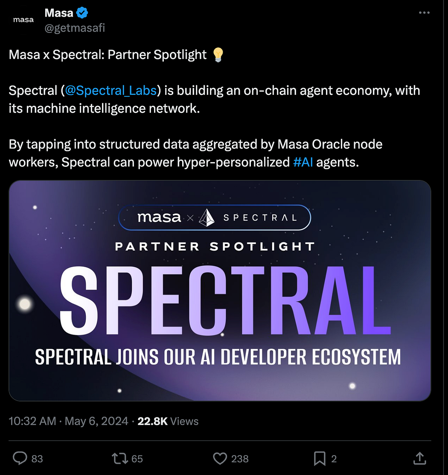Click the tweet timestamp 10:32 AM May 6, 2024
This screenshot has width=448, height=475.
pos(68,421)
